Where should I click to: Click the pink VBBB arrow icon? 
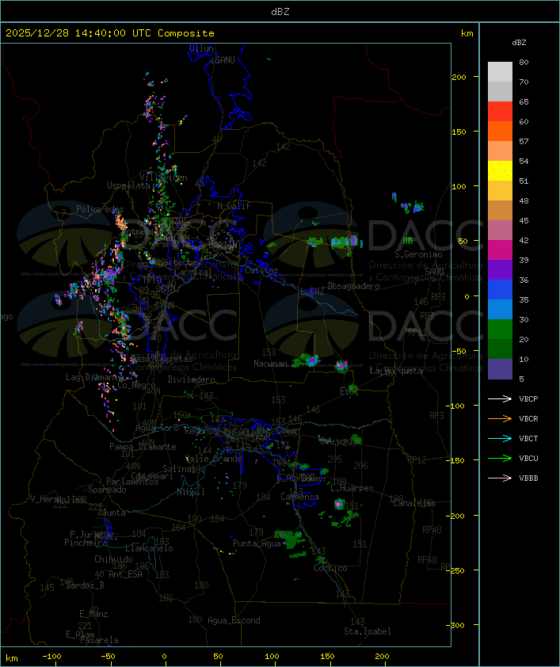tap(500, 478)
